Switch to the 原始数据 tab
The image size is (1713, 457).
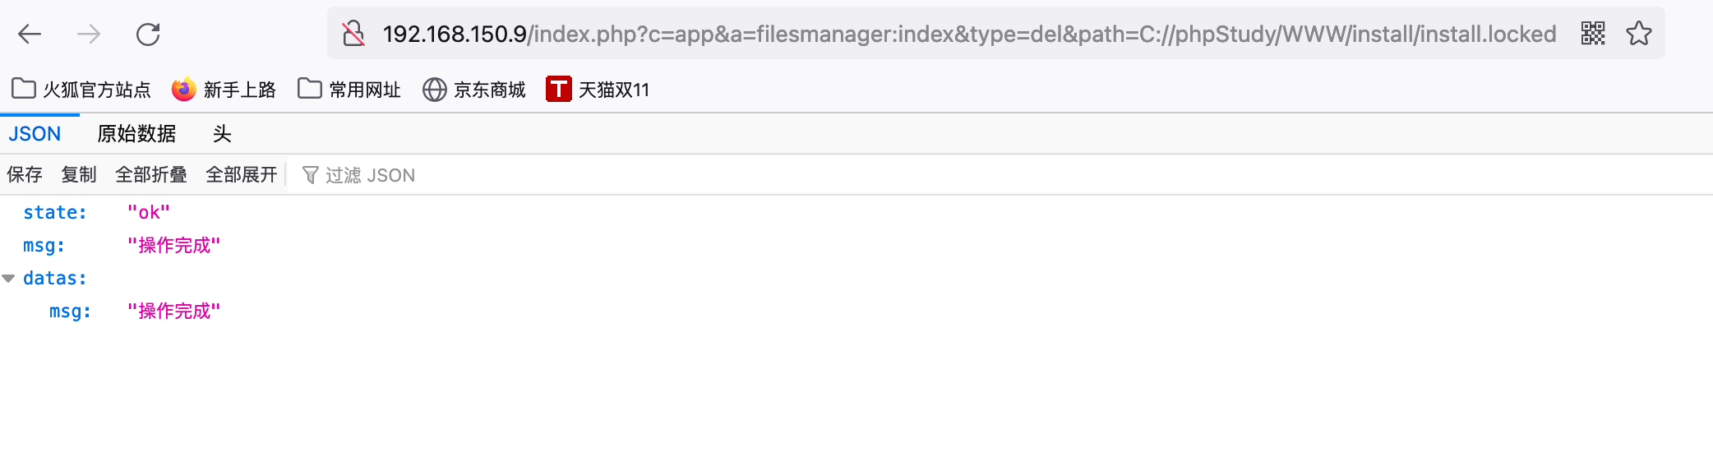pyautogui.click(x=136, y=134)
